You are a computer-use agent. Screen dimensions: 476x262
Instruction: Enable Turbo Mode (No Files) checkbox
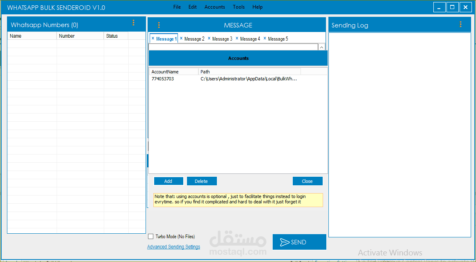coord(150,236)
